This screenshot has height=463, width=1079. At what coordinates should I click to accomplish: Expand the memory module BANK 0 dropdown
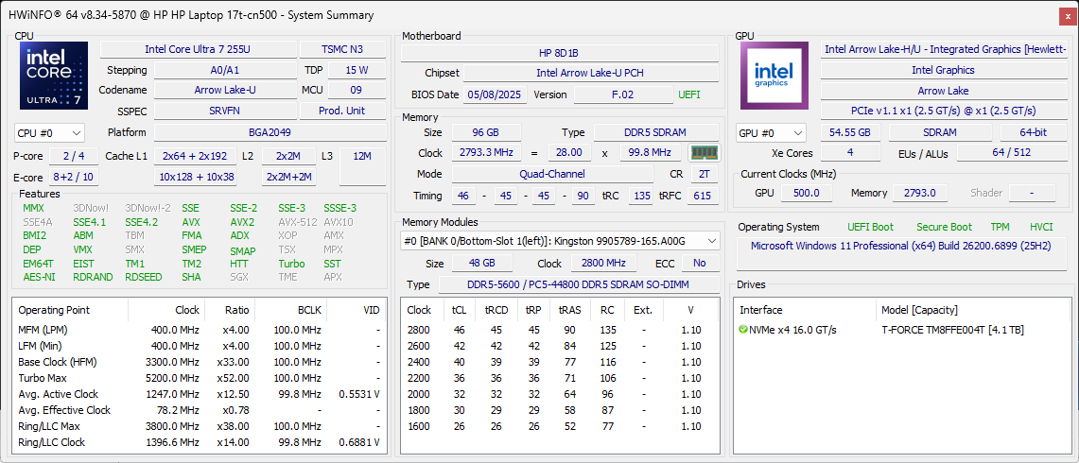(x=560, y=241)
